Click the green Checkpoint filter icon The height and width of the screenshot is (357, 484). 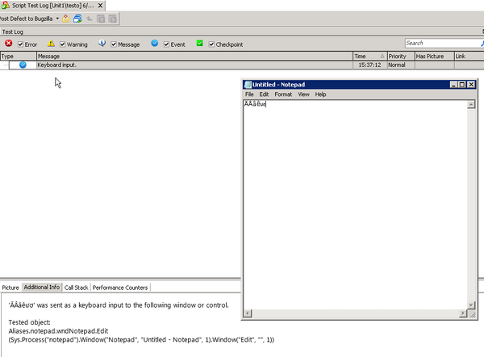(200, 44)
